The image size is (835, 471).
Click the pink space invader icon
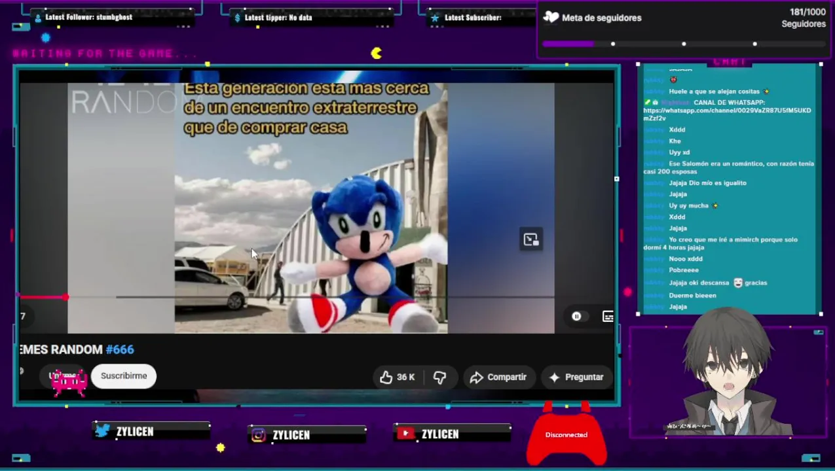(69, 383)
